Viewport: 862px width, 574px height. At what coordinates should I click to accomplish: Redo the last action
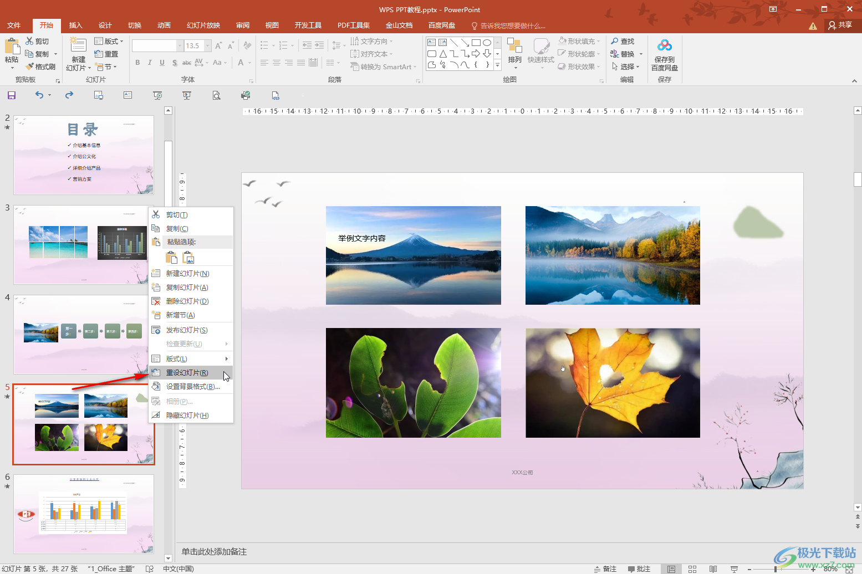tap(69, 95)
